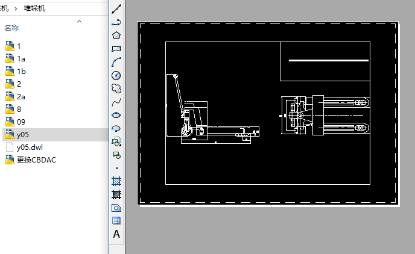
Task: Click the title block rectangle in layout
Action: tap(325, 61)
